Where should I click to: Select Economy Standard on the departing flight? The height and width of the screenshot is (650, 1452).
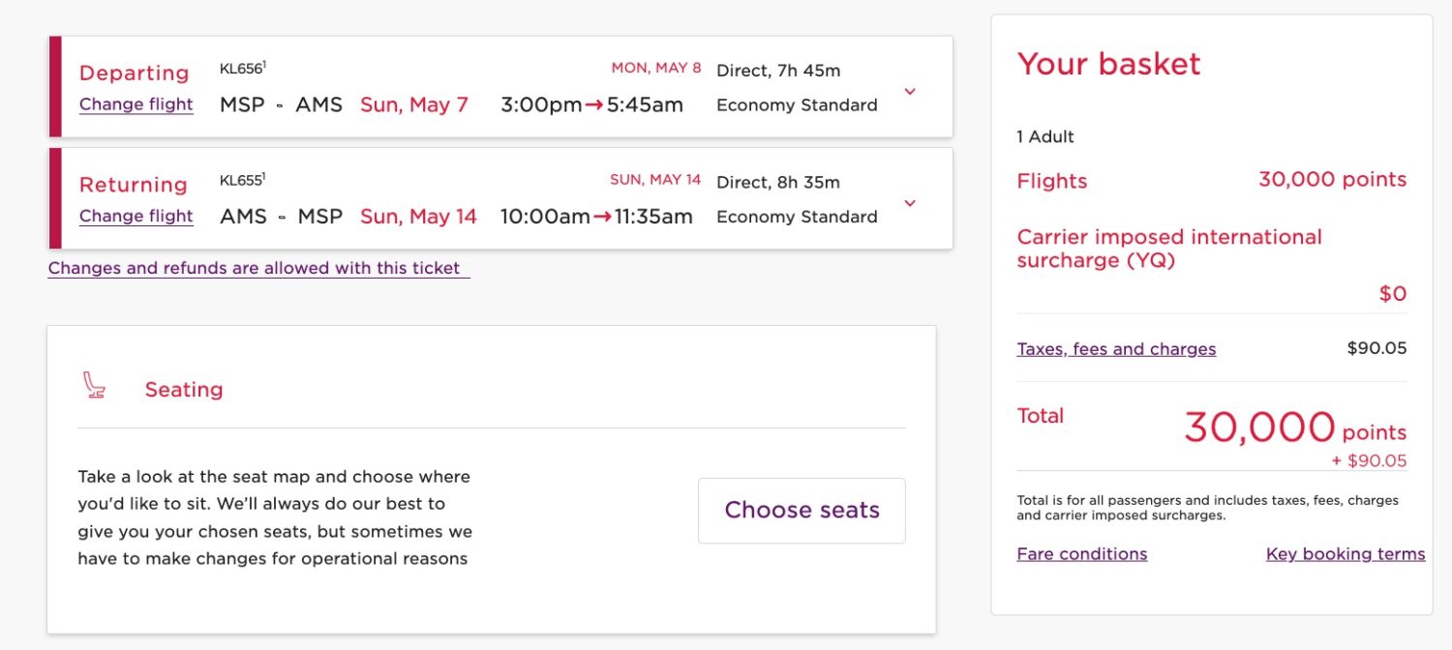coord(796,104)
